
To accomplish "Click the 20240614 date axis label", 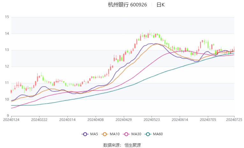I will click(x=180, y=120).
